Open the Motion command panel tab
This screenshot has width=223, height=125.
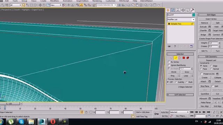tap(183, 10)
